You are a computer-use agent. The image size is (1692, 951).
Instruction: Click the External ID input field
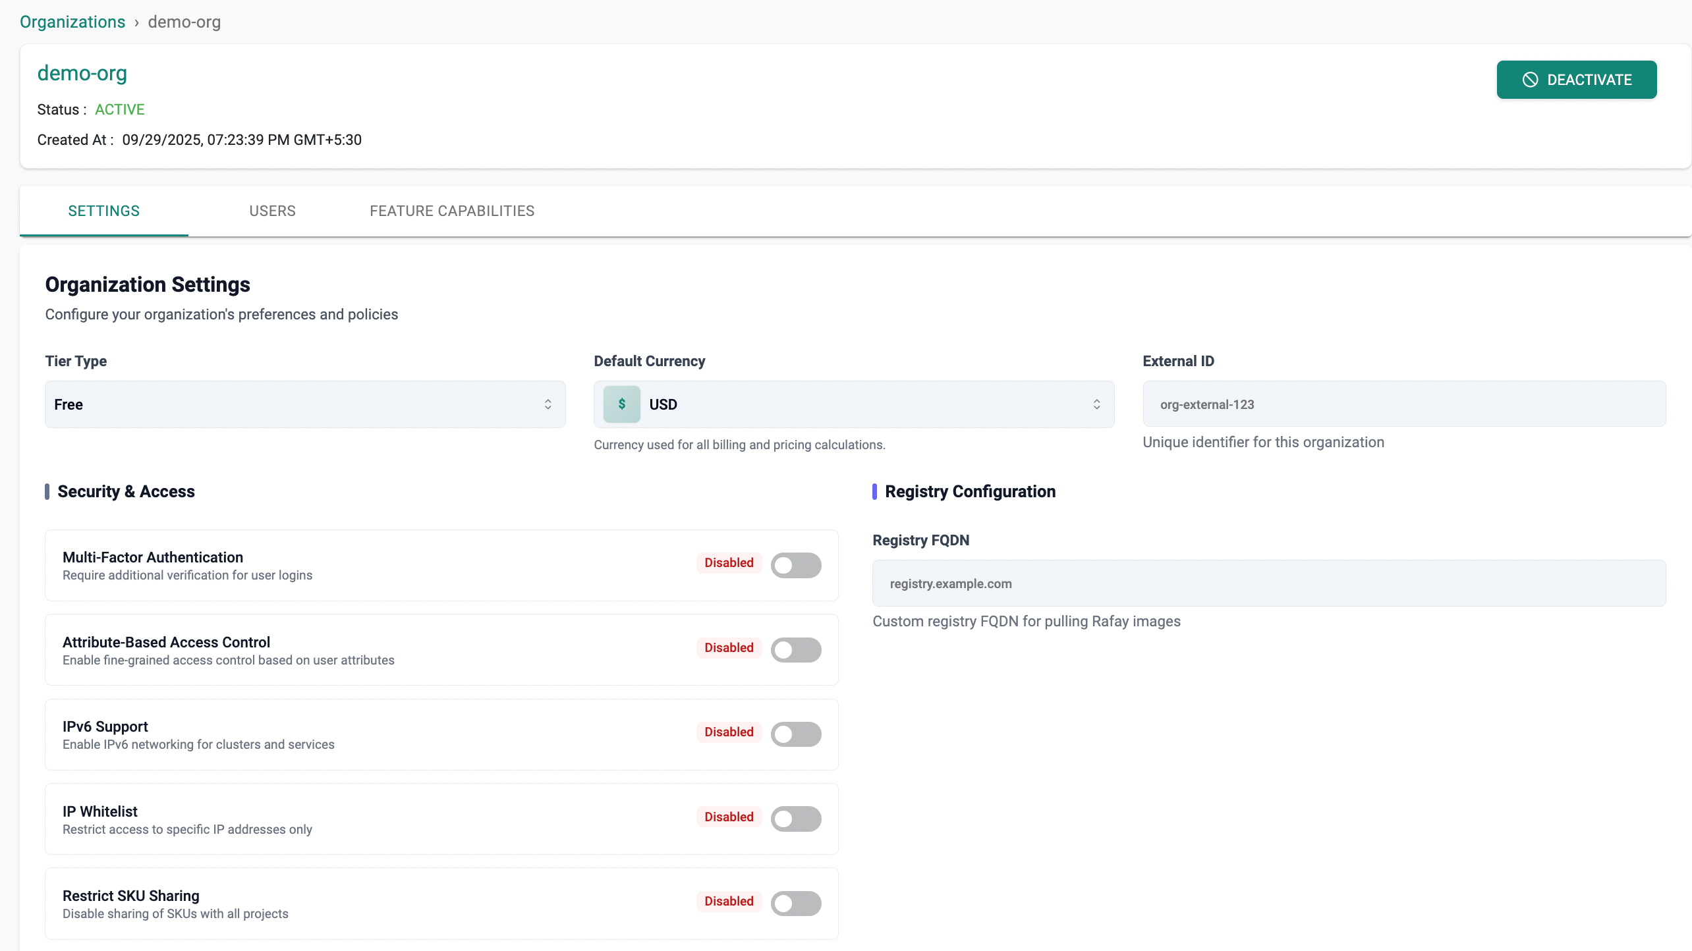(1403, 404)
